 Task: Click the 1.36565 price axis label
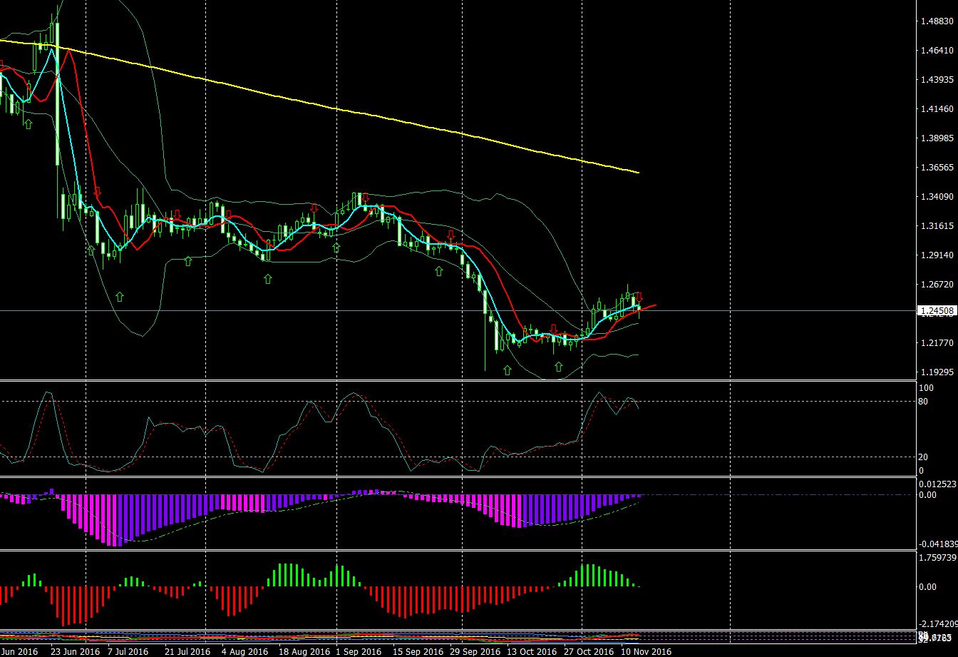coord(937,168)
